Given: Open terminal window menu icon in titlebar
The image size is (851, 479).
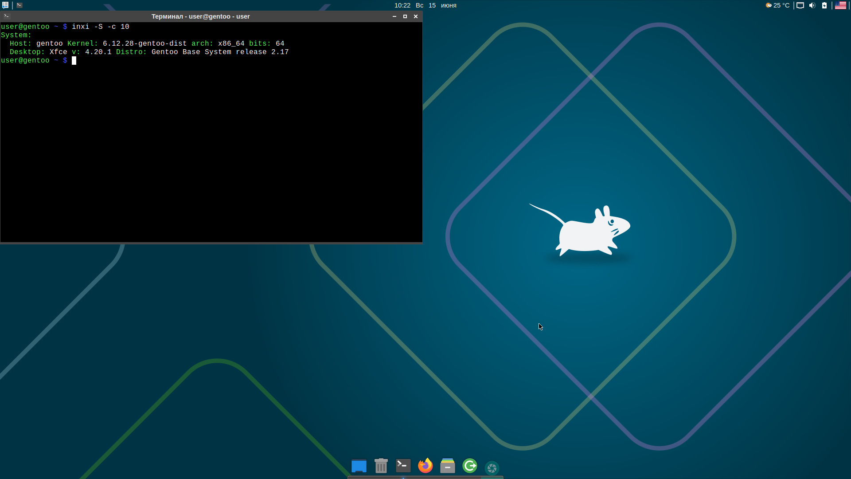Looking at the screenshot, I should click(x=6, y=16).
